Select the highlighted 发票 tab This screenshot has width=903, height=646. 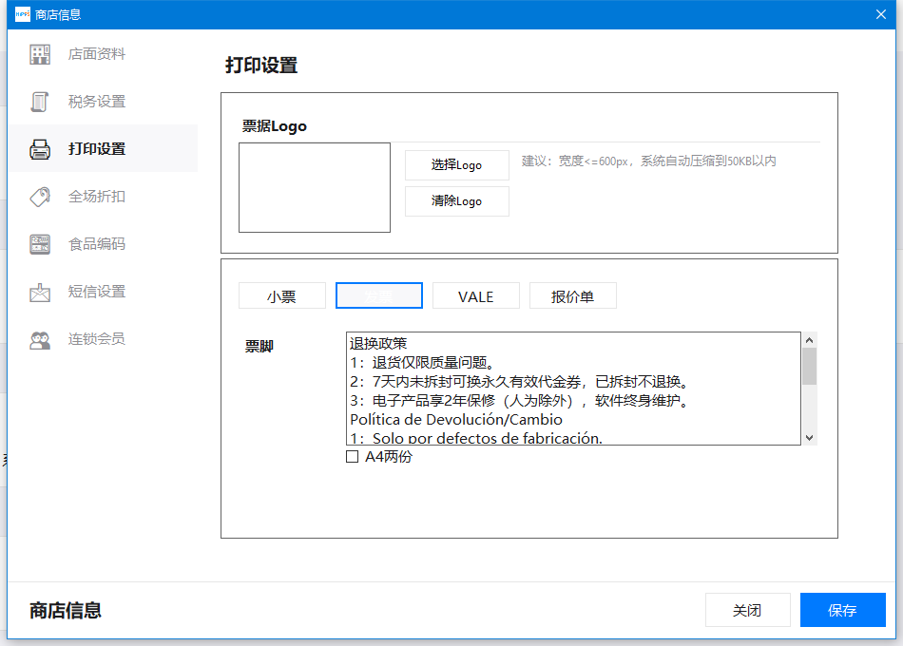[x=379, y=296]
